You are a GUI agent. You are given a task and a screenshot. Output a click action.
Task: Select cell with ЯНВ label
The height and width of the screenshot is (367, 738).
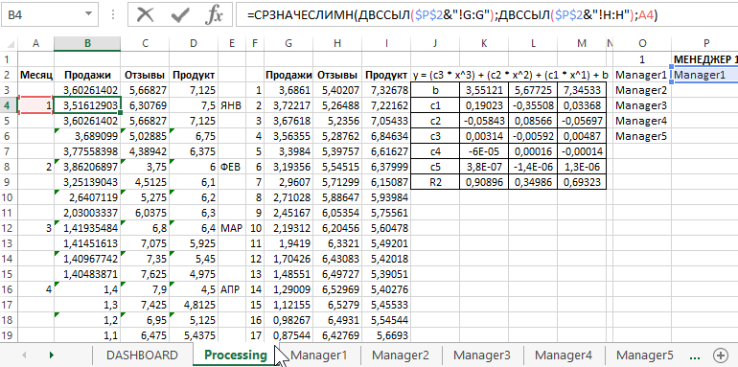point(232,105)
